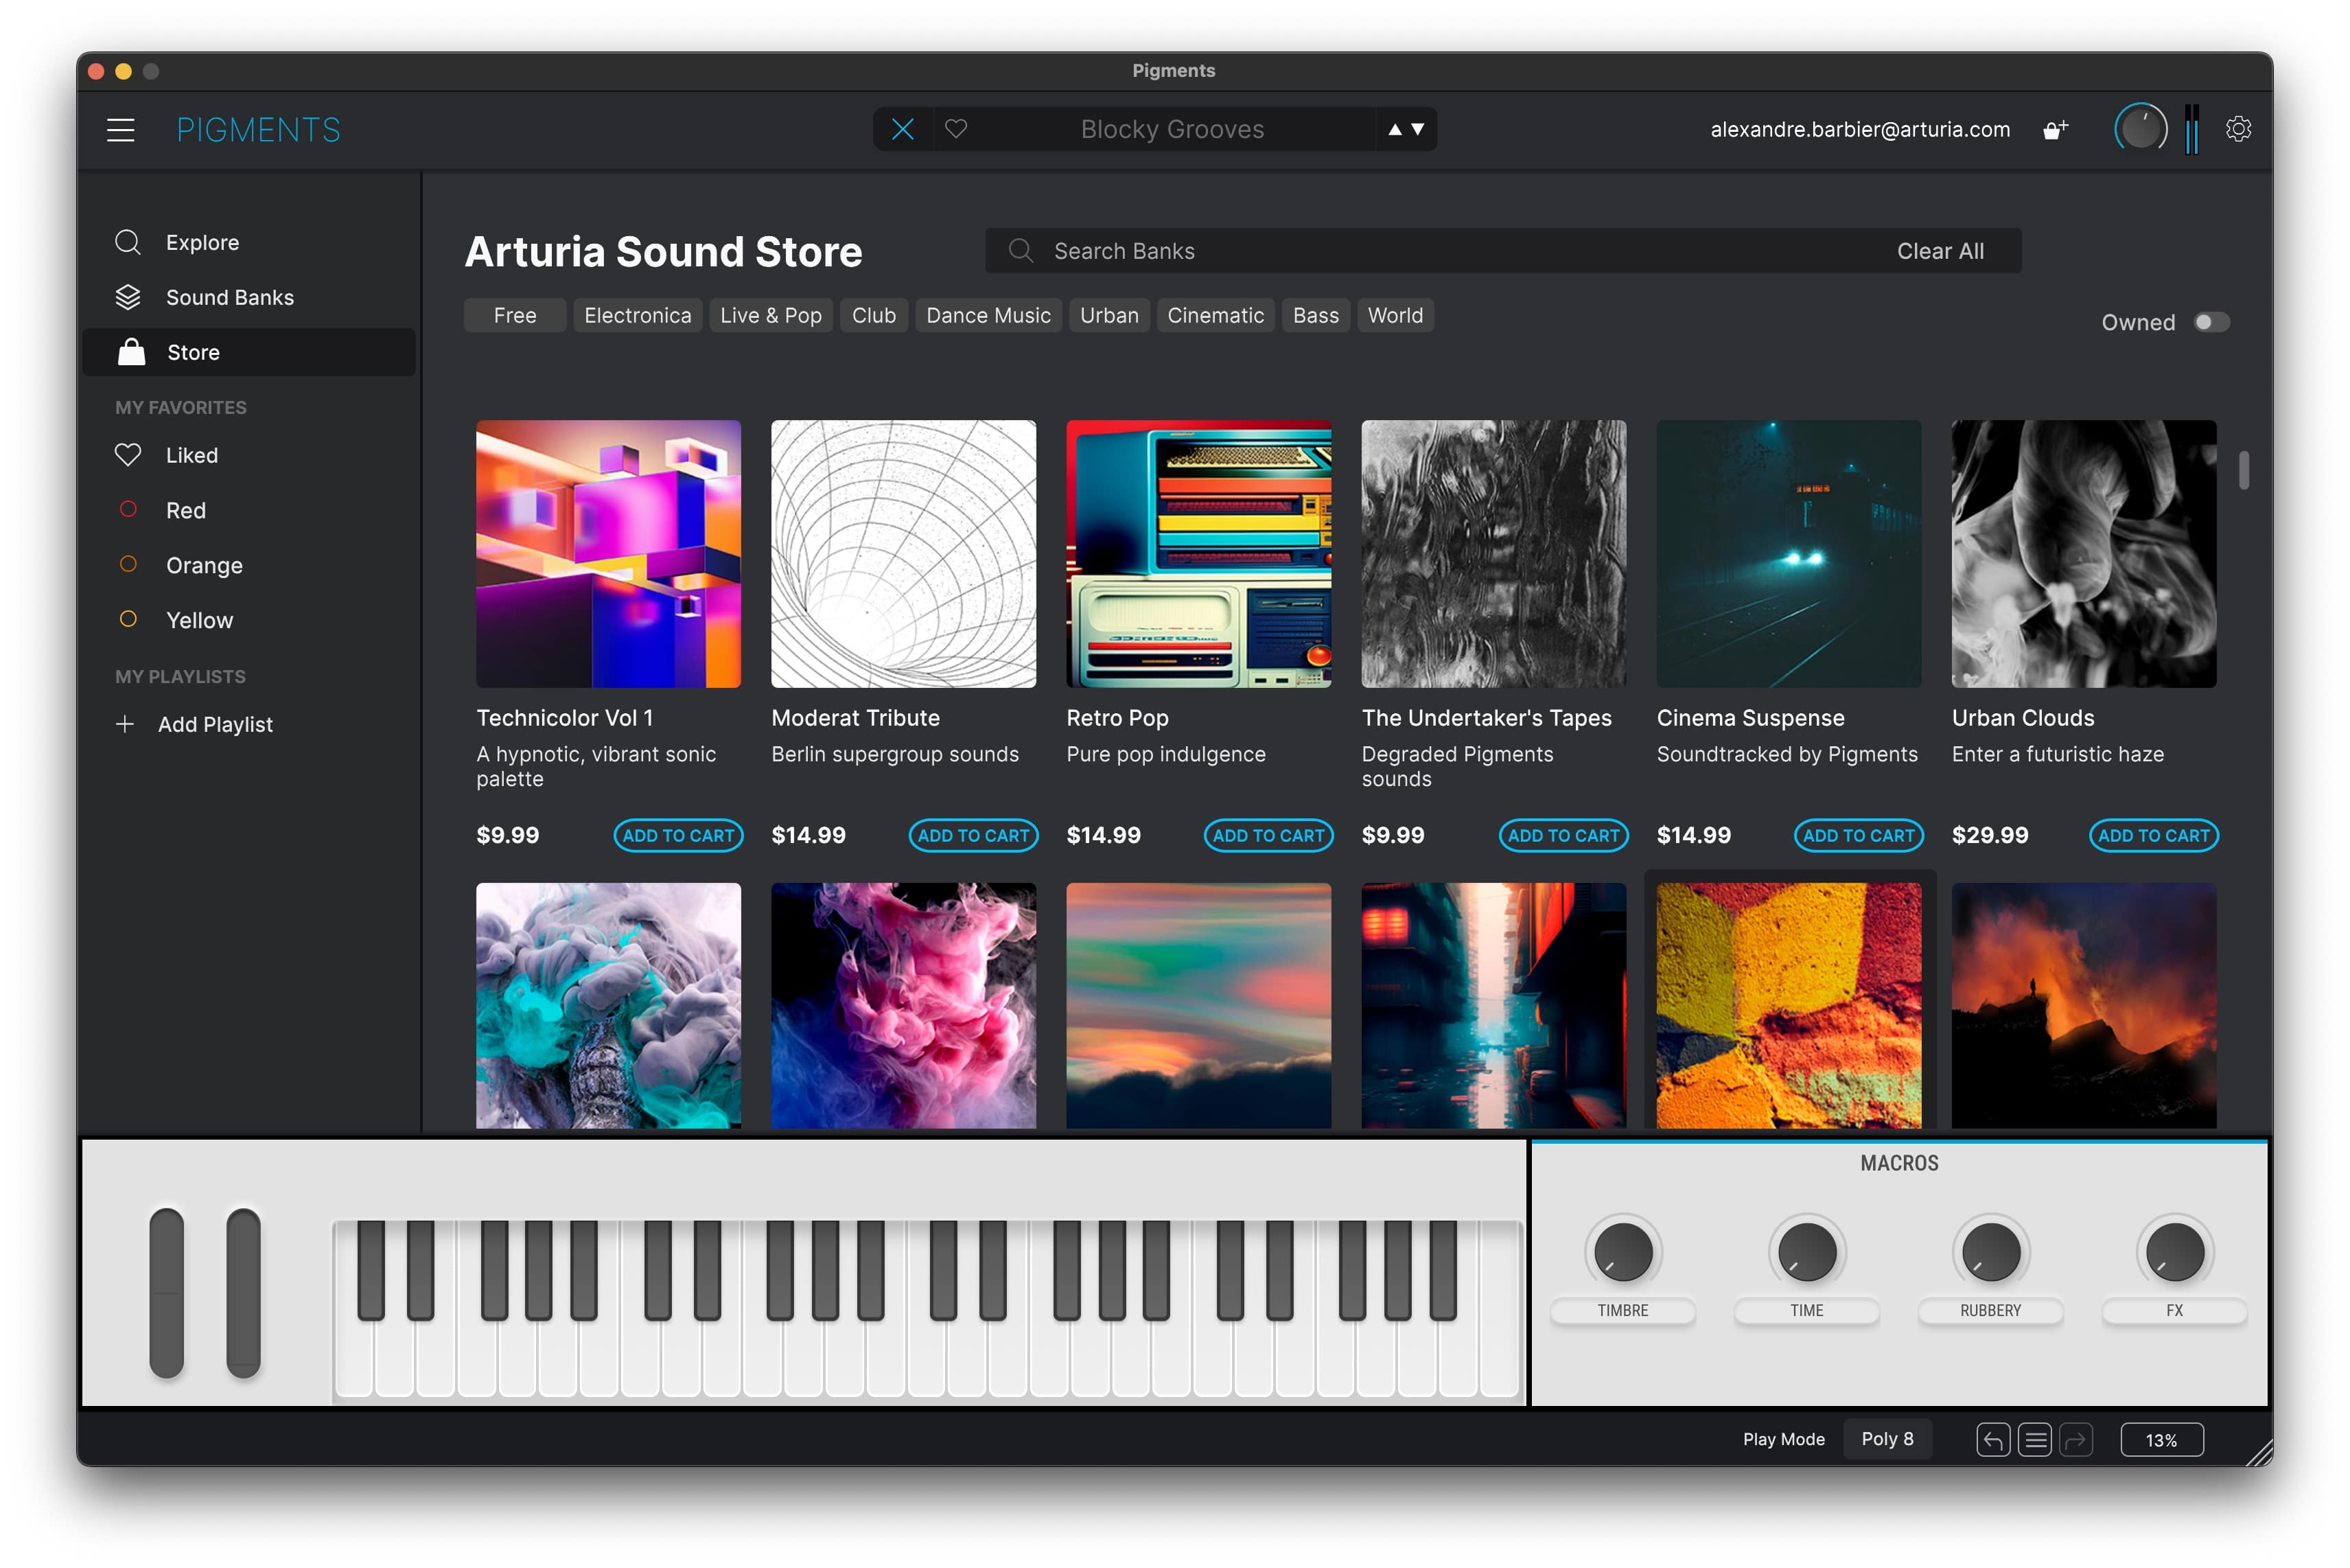Open the Explore section
The width and height of the screenshot is (2350, 1568).
tap(202, 243)
